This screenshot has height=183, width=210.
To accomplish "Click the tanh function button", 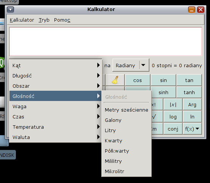I will coord(189,92).
